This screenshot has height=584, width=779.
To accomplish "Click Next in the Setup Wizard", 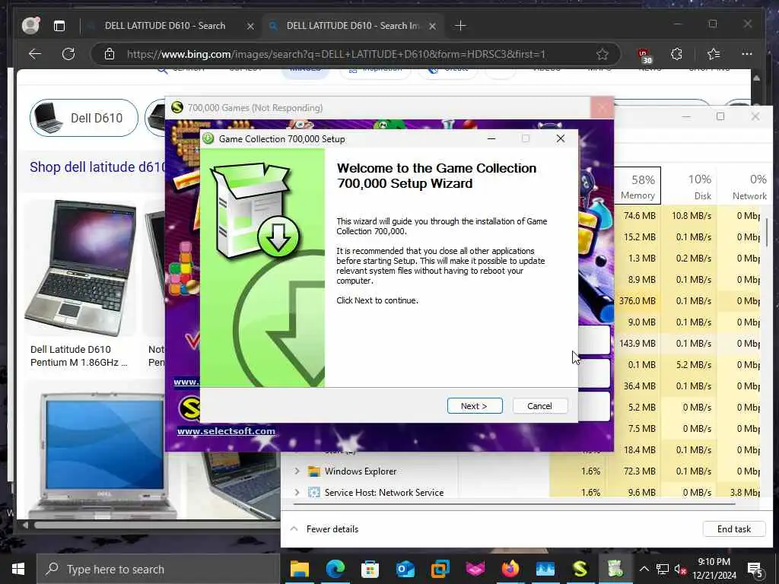I will coord(475,406).
